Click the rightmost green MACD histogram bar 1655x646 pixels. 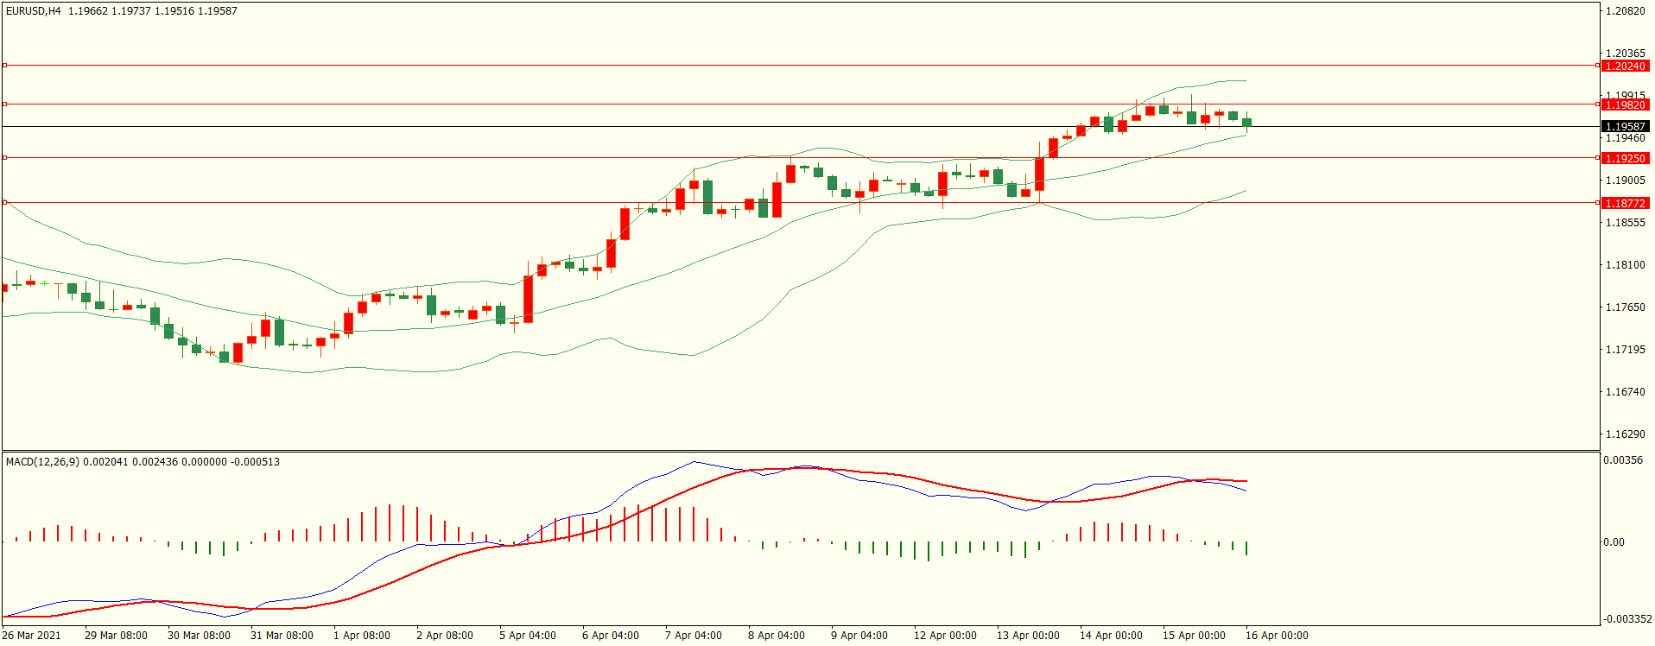(x=1246, y=548)
